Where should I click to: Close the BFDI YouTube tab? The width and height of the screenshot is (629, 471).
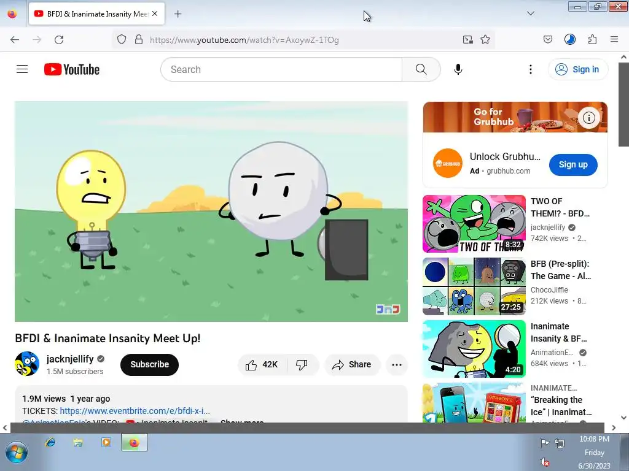[155, 13]
